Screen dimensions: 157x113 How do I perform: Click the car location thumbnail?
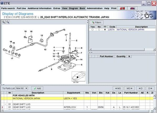click(x=78, y=76)
